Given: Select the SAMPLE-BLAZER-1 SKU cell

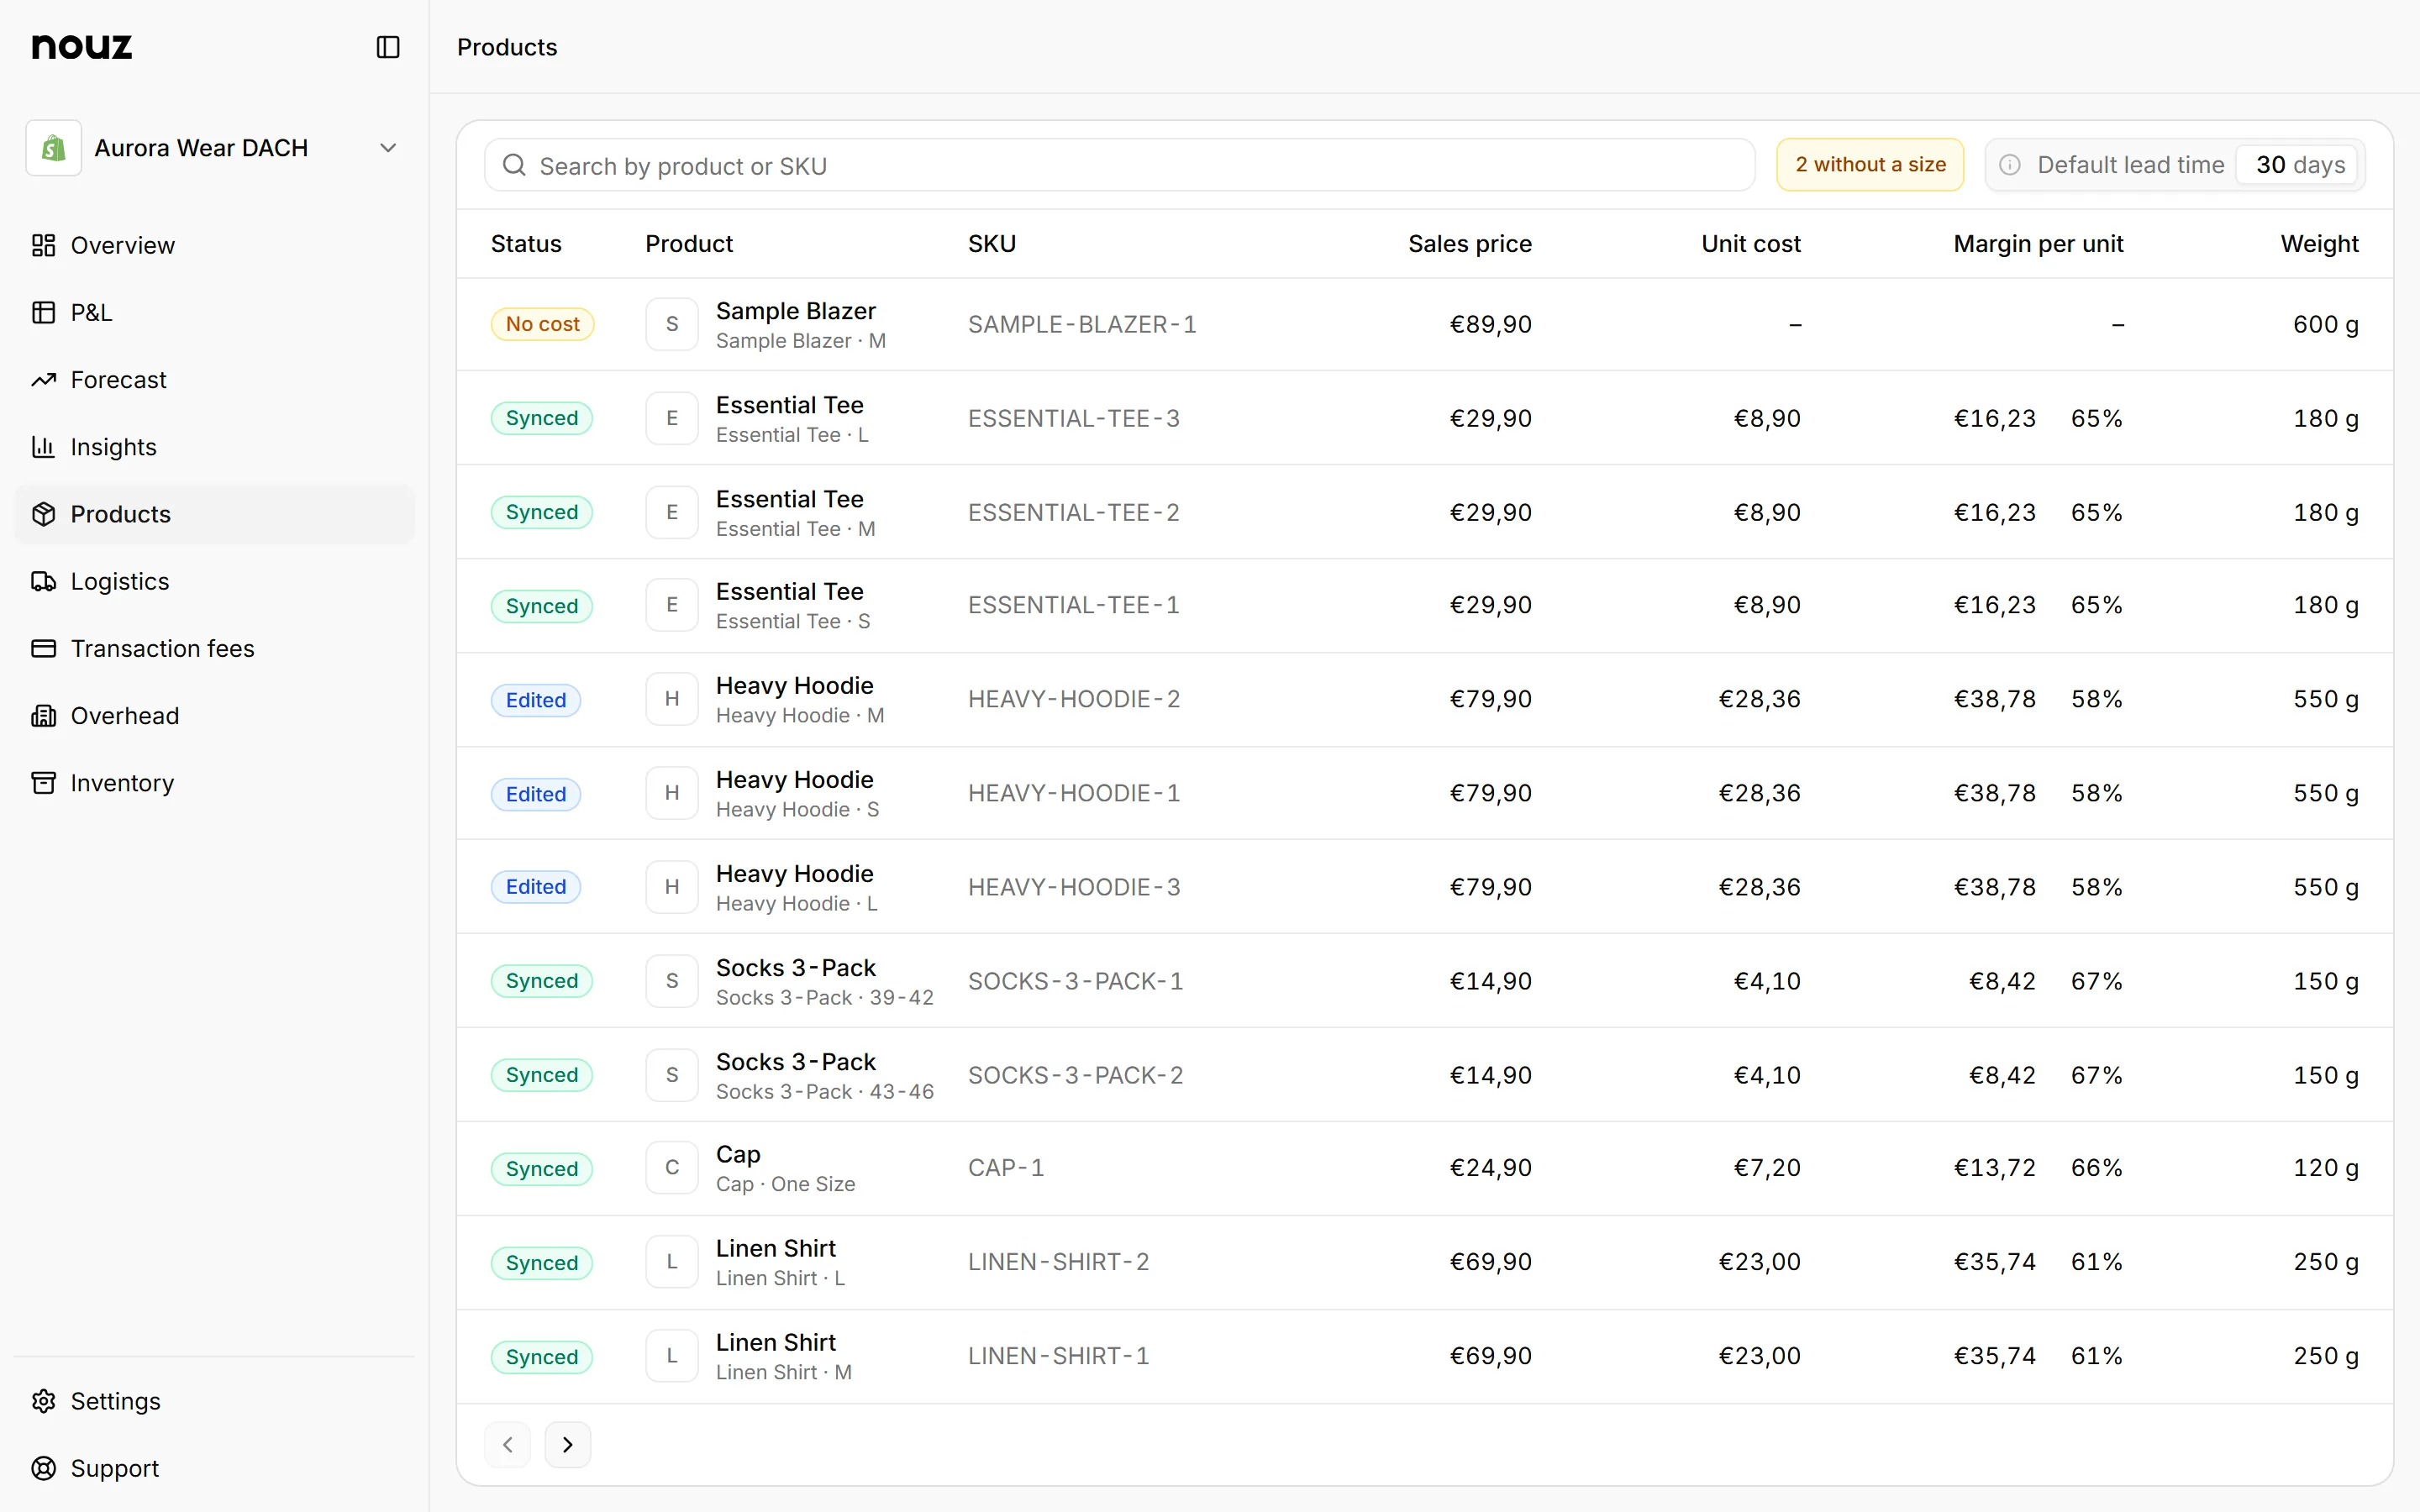Looking at the screenshot, I should tap(1082, 324).
